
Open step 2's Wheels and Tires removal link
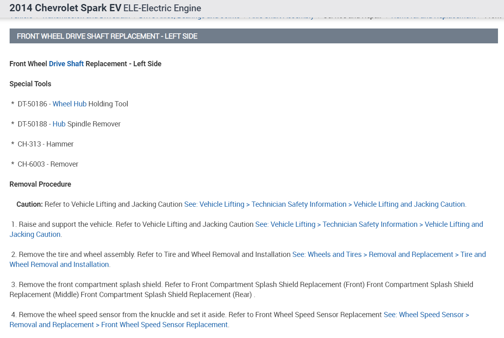(389, 255)
